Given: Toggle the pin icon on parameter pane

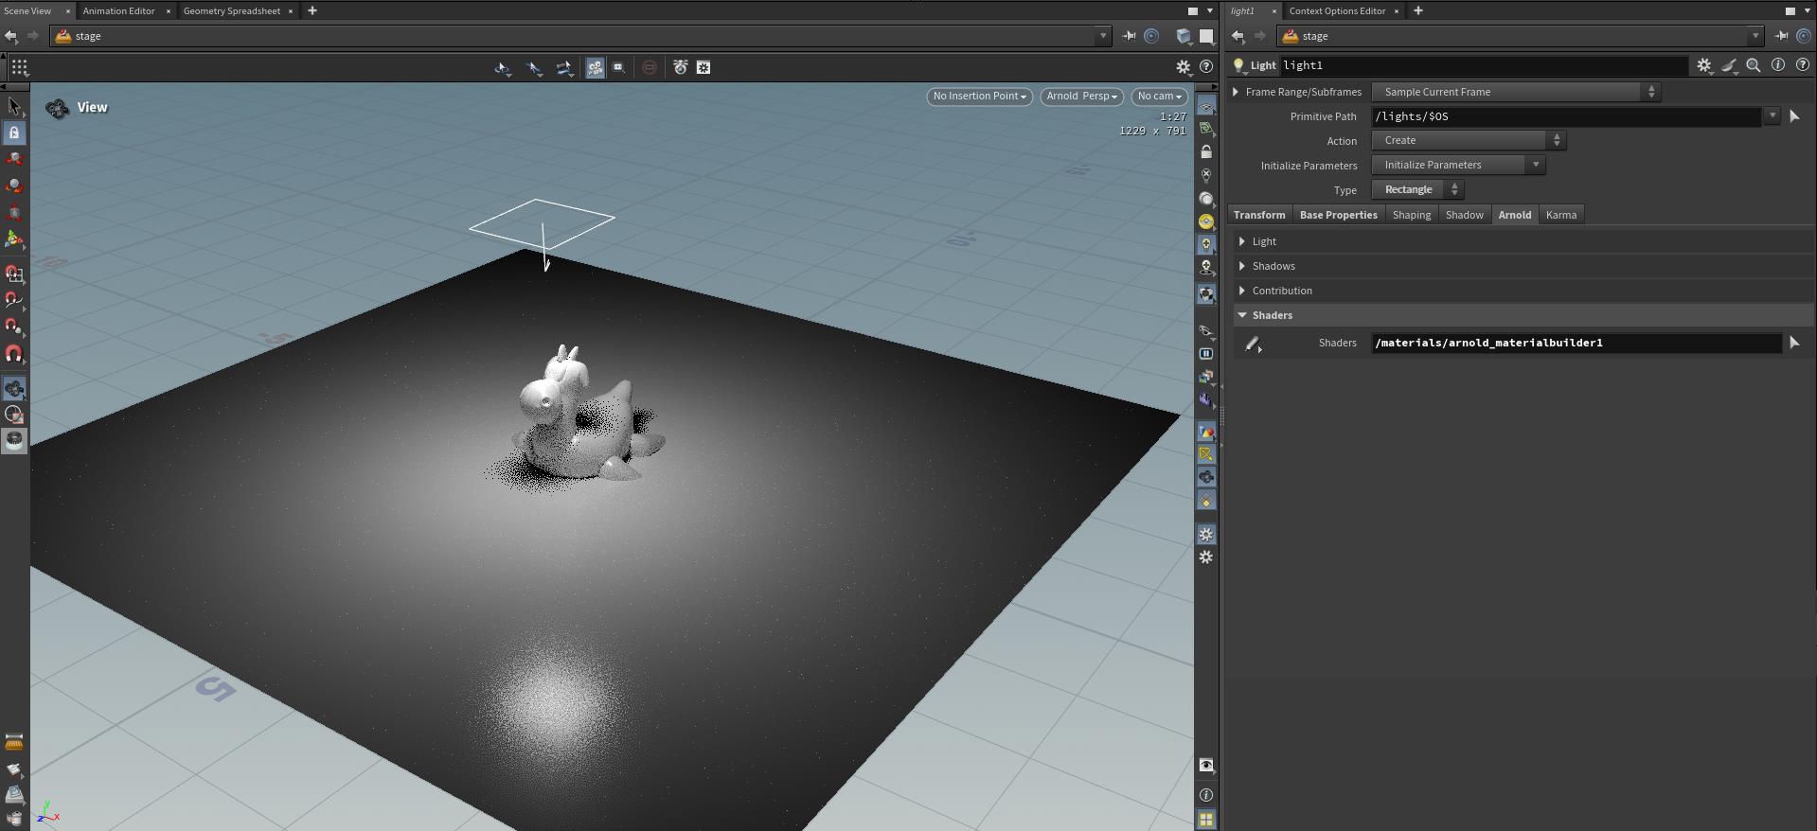Looking at the screenshot, I should (x=1781, y=36).
